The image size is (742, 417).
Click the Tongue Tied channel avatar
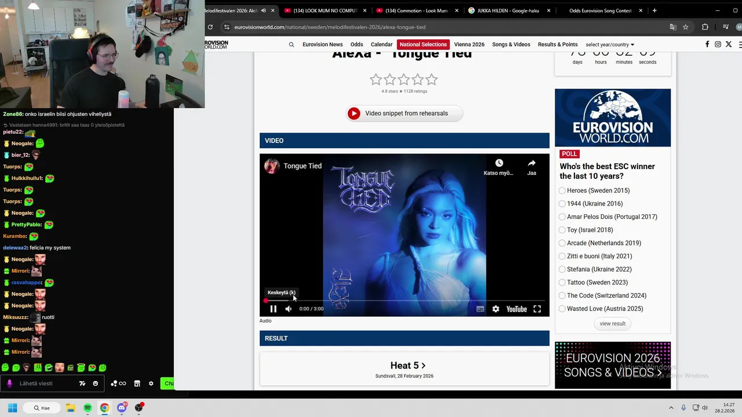272,166
